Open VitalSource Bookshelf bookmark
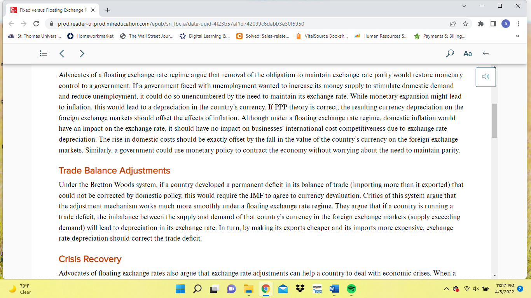The width and height of the screenshot is (531, 298). [322, 36]
